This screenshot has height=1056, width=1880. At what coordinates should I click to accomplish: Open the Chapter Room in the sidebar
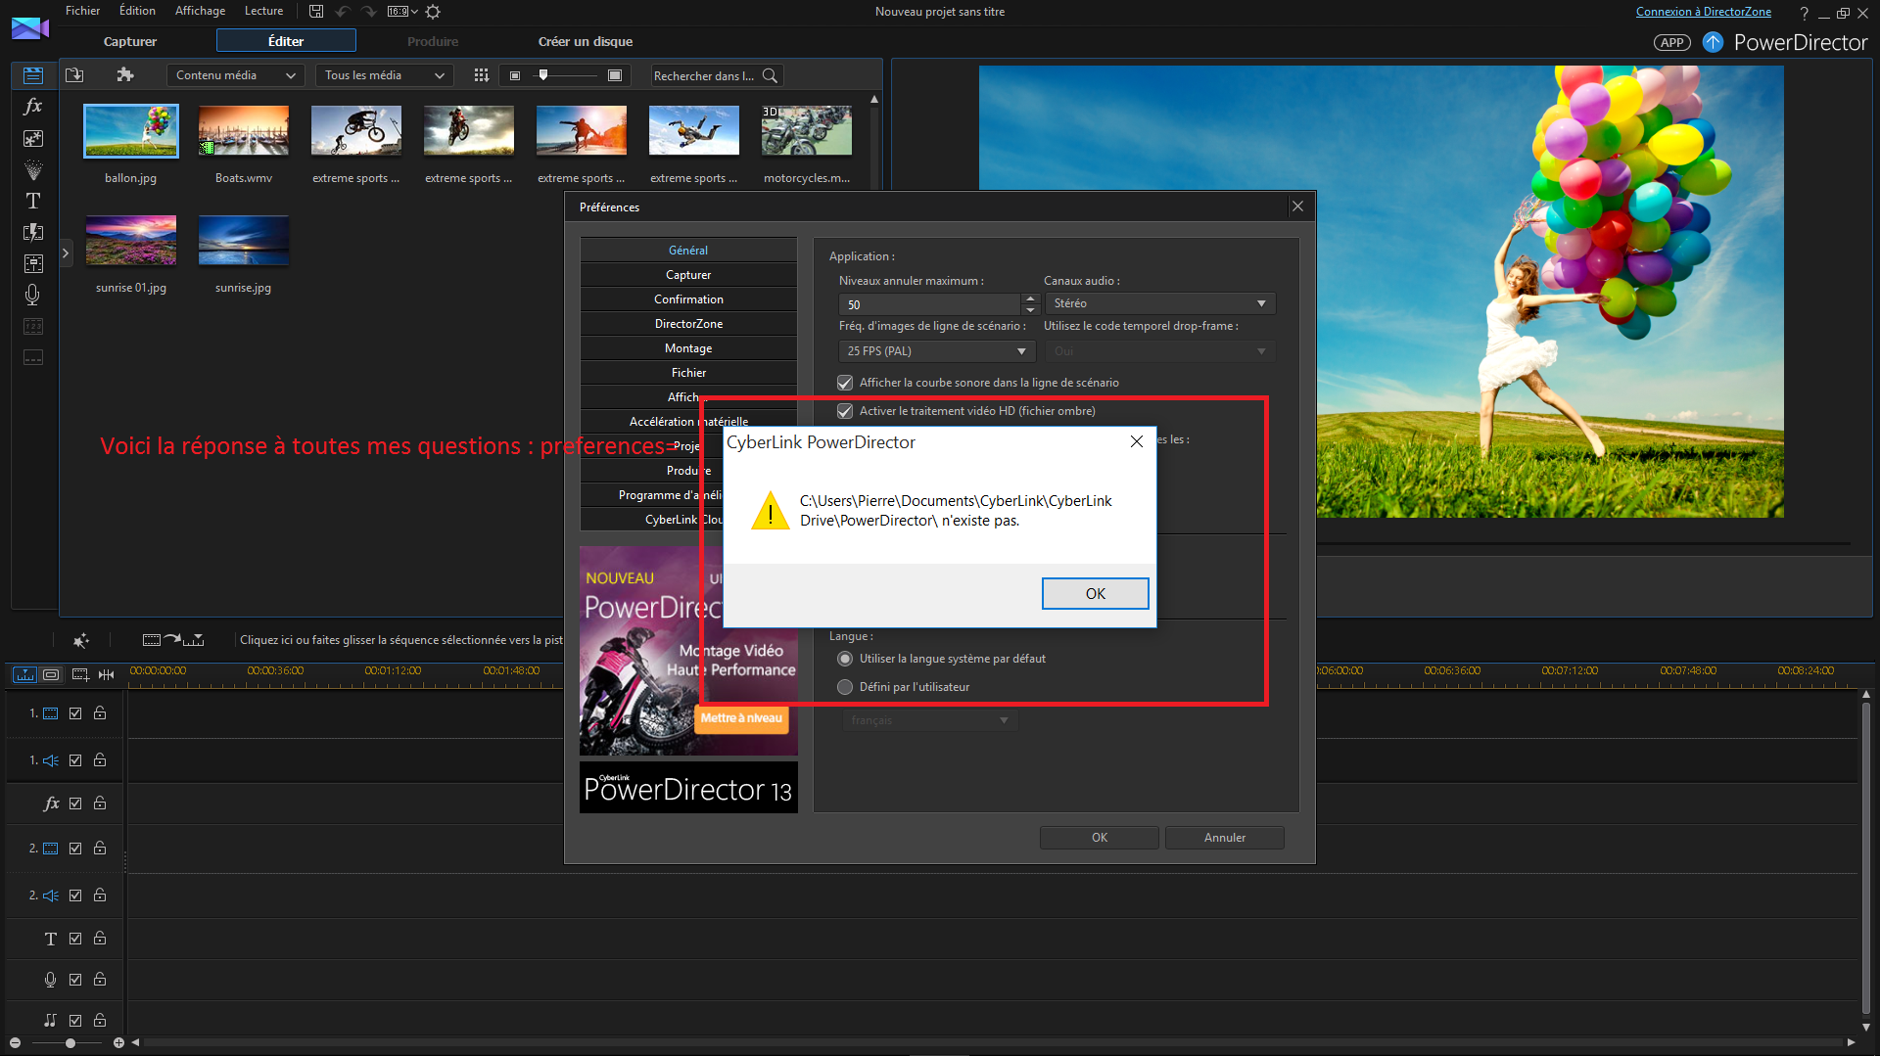point(33,326)
